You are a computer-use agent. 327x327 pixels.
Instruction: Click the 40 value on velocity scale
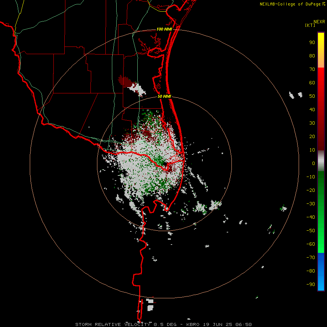(x=312, y=110)
